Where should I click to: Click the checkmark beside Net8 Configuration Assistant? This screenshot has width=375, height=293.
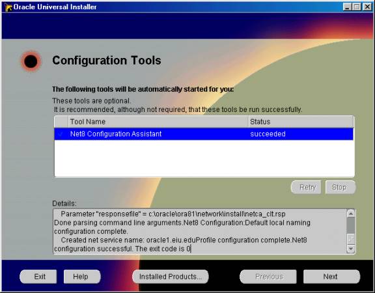click(61, 134)
